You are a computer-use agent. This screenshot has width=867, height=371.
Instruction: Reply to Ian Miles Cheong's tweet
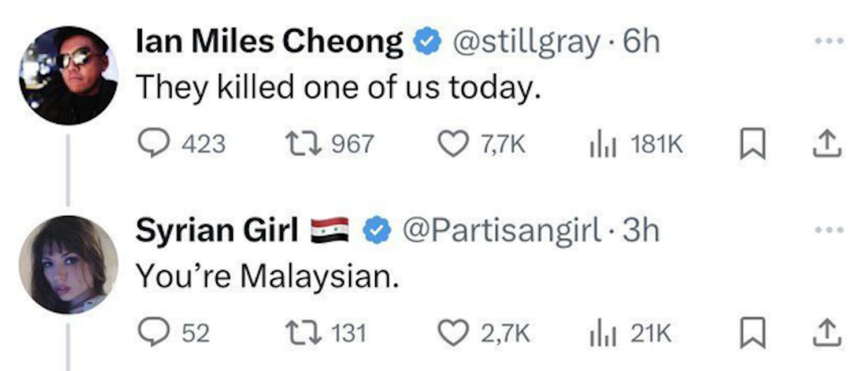click(153, 144)
